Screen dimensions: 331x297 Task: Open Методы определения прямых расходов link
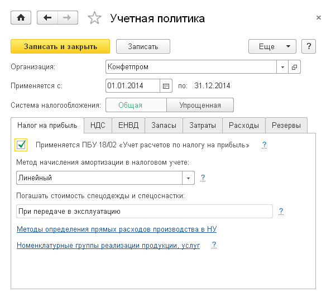point(117,229)
